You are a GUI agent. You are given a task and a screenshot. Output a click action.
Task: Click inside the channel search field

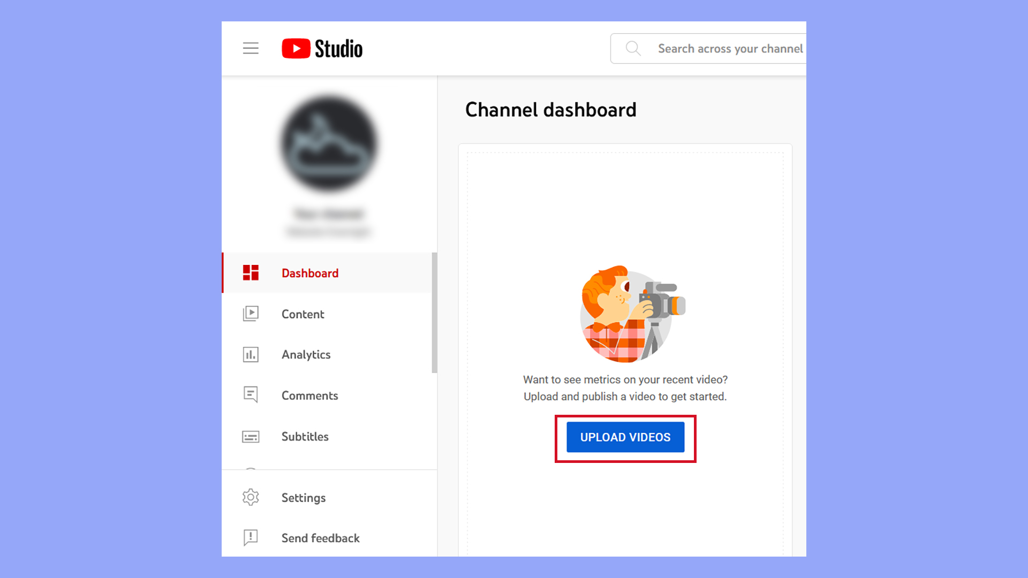point(723,48)
